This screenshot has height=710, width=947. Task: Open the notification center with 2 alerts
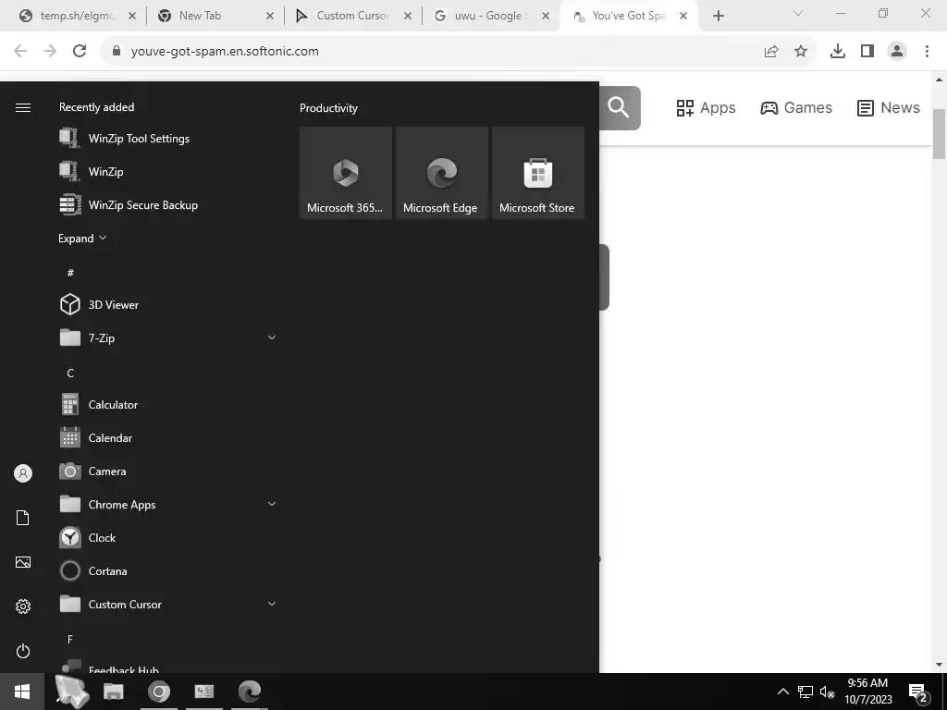pyautogui.click(x=917, y=692)
